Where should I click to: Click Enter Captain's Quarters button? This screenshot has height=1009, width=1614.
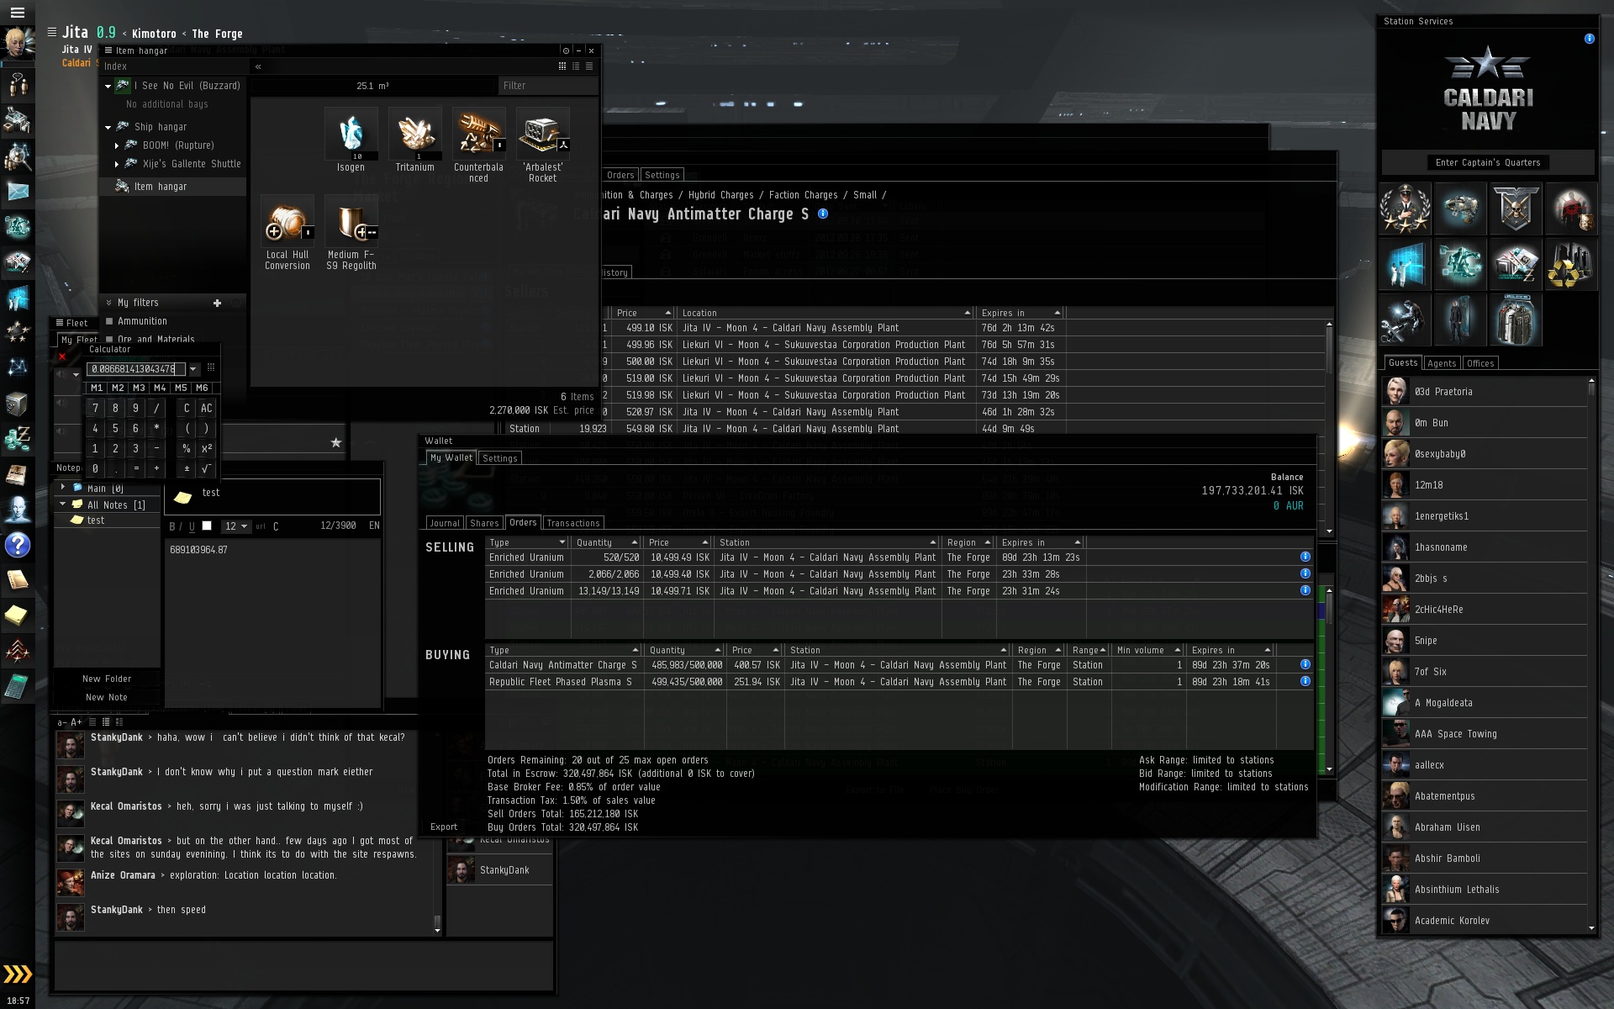(x=1487, y=162)
